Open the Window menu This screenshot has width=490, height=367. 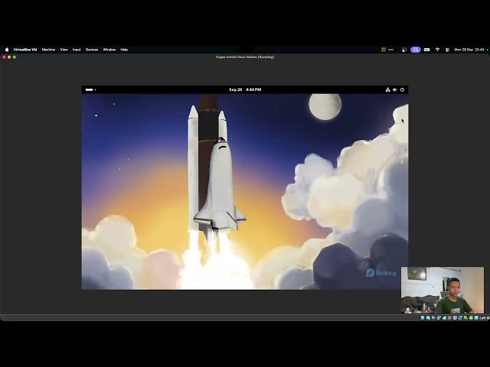tap(109, 50)
